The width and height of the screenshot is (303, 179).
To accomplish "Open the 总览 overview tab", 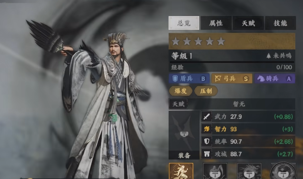I will (x=184, y=23).
